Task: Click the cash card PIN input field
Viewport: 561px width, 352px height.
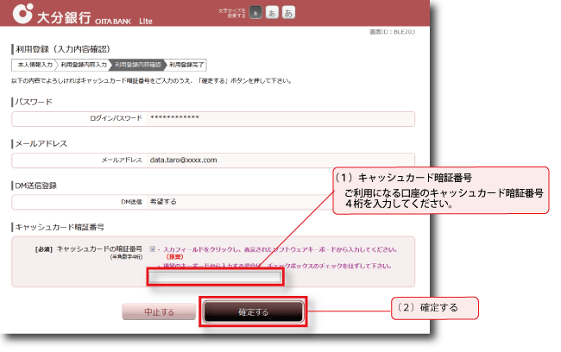Action: click(x=216, y=277)
